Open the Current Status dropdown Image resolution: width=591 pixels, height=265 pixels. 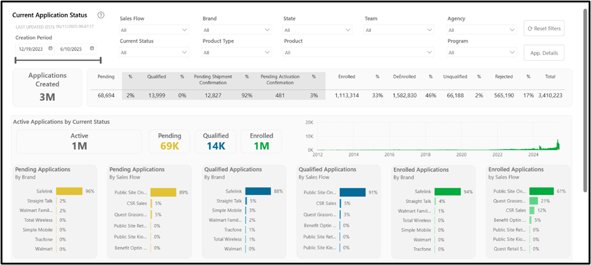tap(154, 52)
